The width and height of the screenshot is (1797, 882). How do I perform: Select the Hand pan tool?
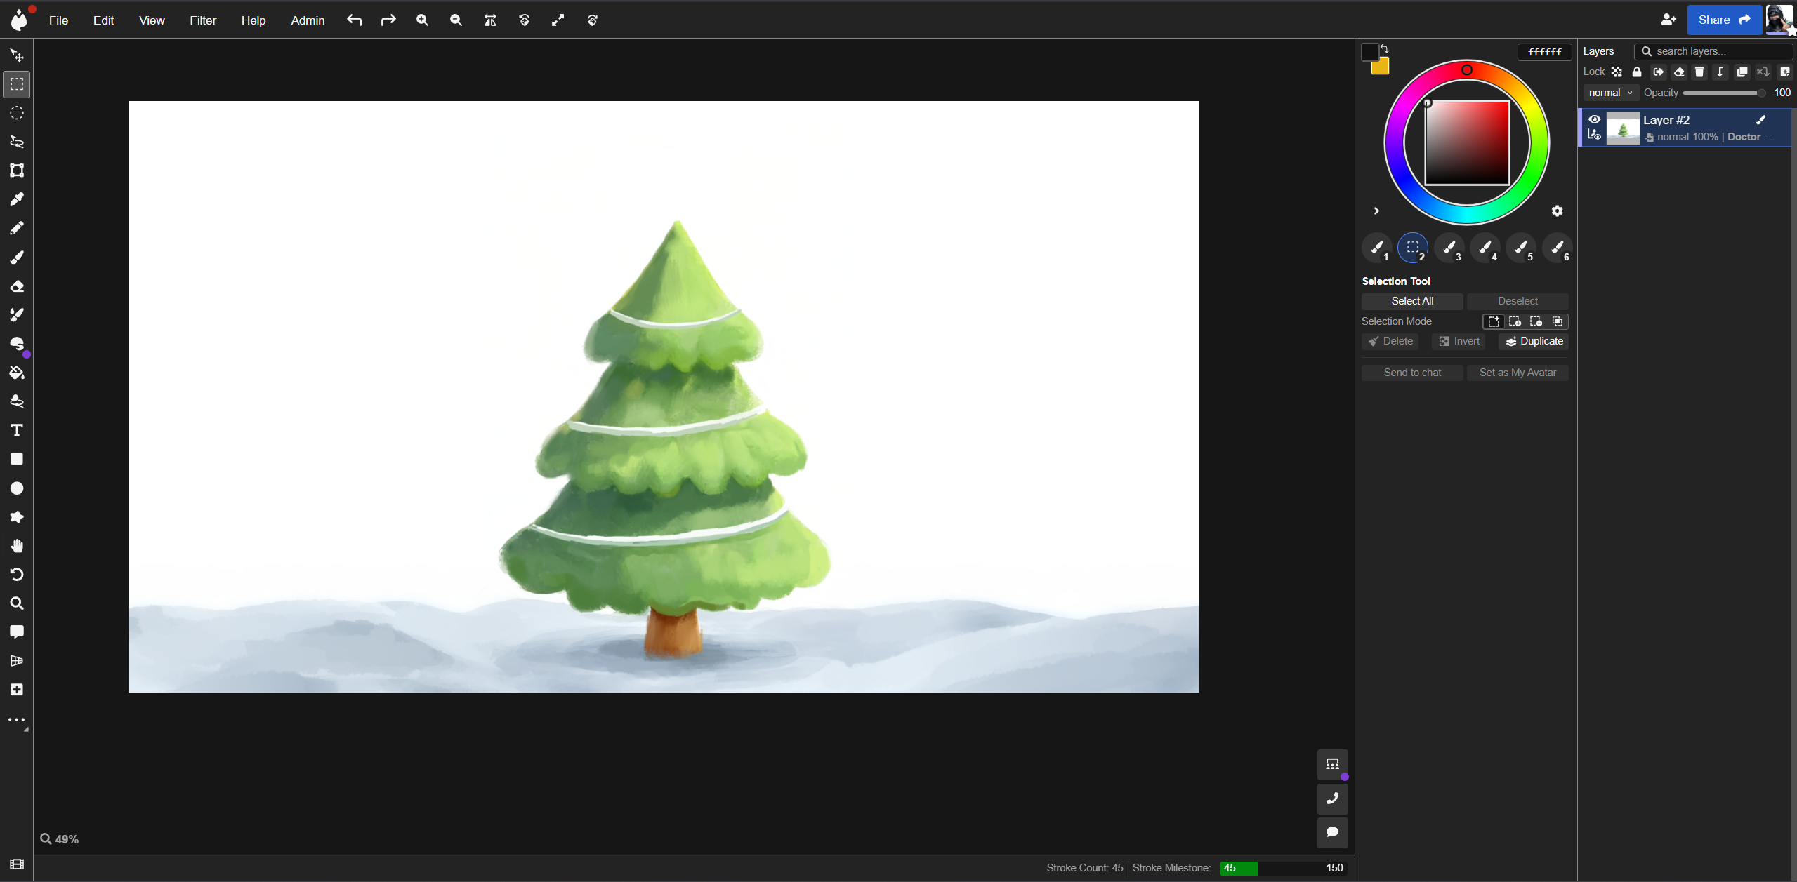tap(17, 546)
